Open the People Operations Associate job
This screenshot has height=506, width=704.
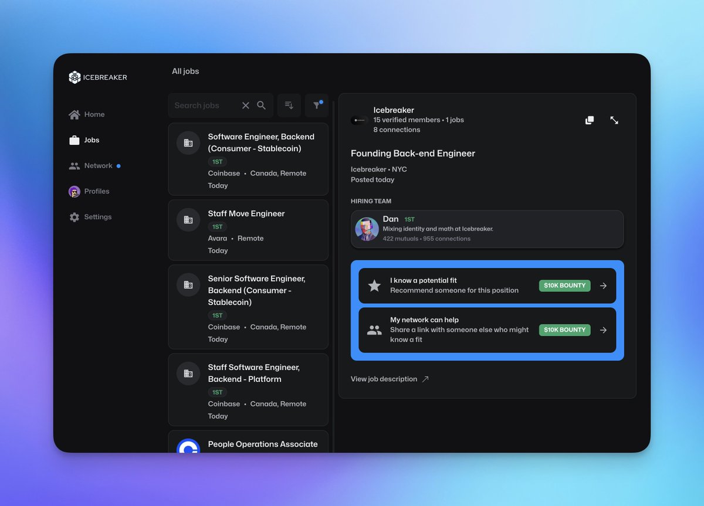coord(248,442)
